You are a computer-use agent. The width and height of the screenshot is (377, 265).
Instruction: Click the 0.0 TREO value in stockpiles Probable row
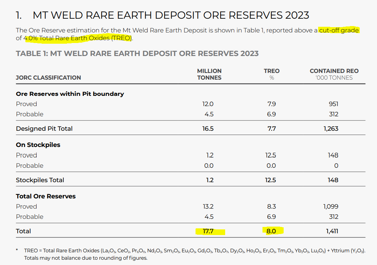tap(271, 165)
